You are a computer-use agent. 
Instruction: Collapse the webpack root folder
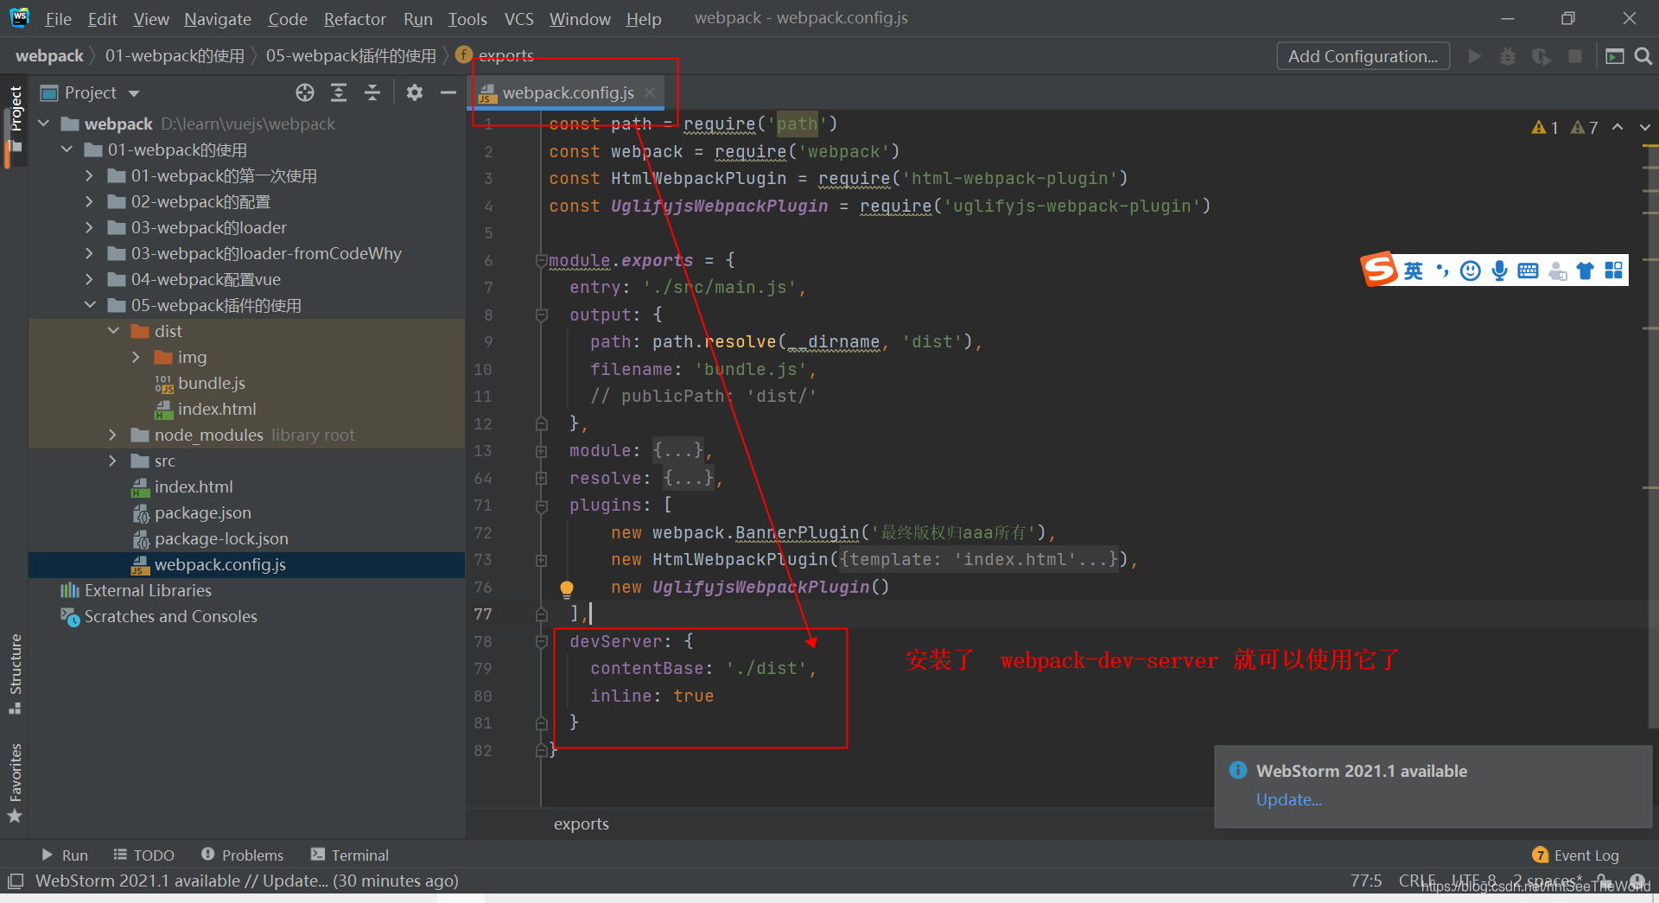44,124
